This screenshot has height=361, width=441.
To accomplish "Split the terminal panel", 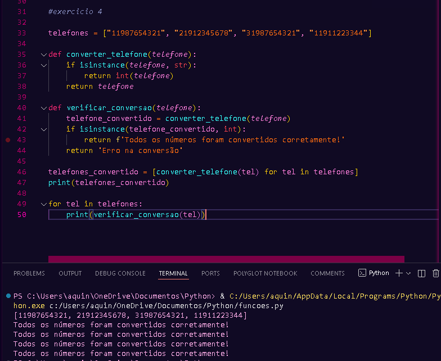I will [x=421, y=273].
